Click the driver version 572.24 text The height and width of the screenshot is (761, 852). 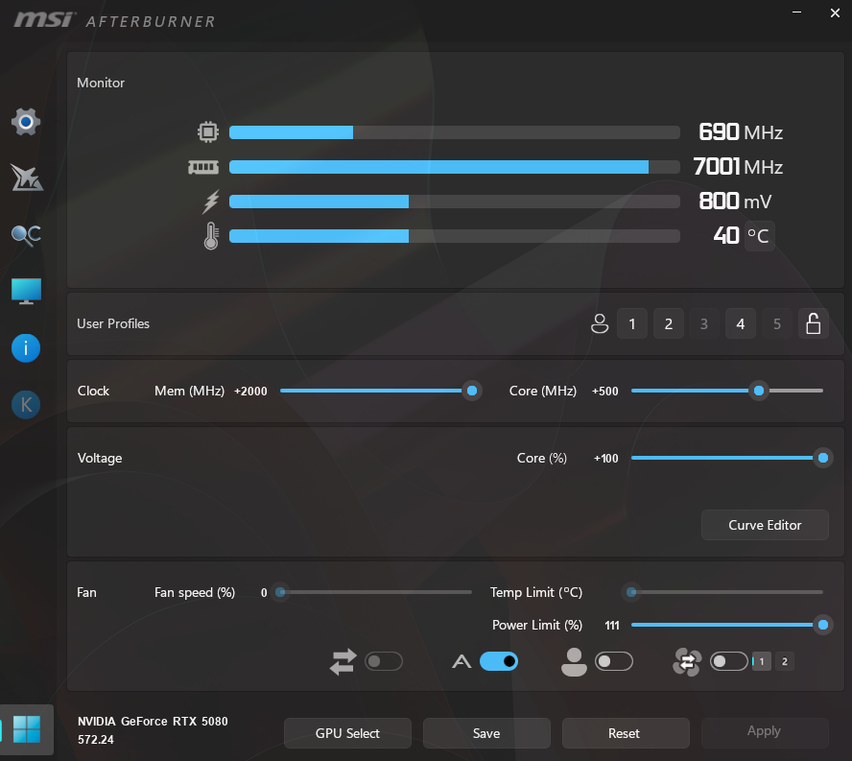(96, 740)
